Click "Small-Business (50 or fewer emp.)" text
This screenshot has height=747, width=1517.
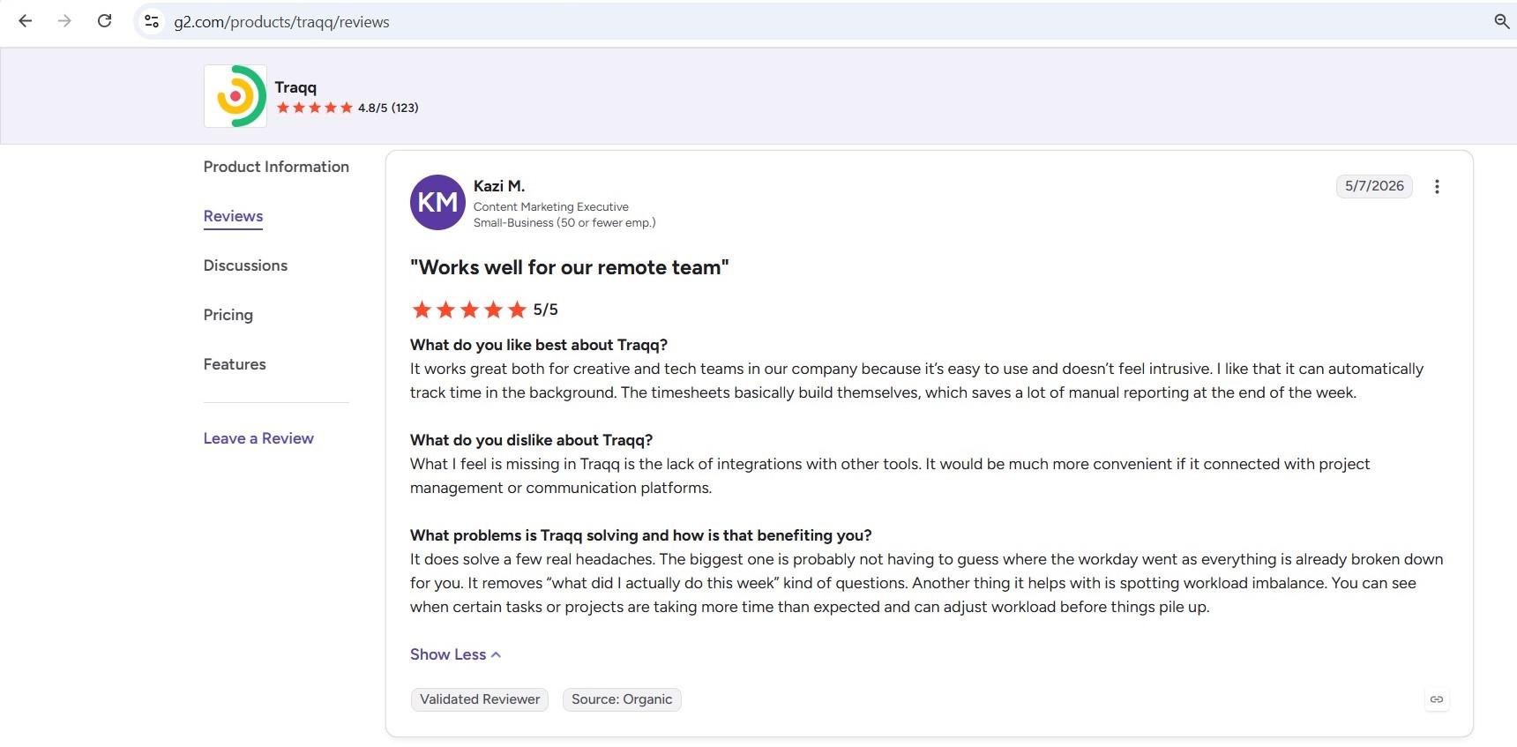[564, 223]
